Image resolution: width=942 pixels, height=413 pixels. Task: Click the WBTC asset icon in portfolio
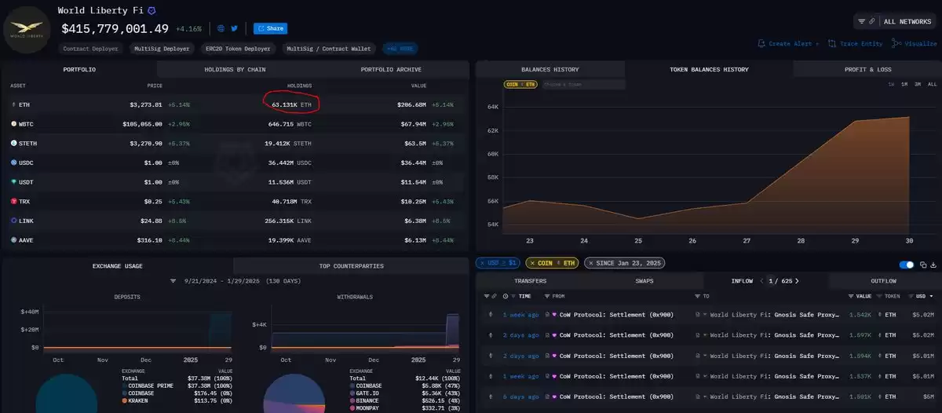(13, 124)
